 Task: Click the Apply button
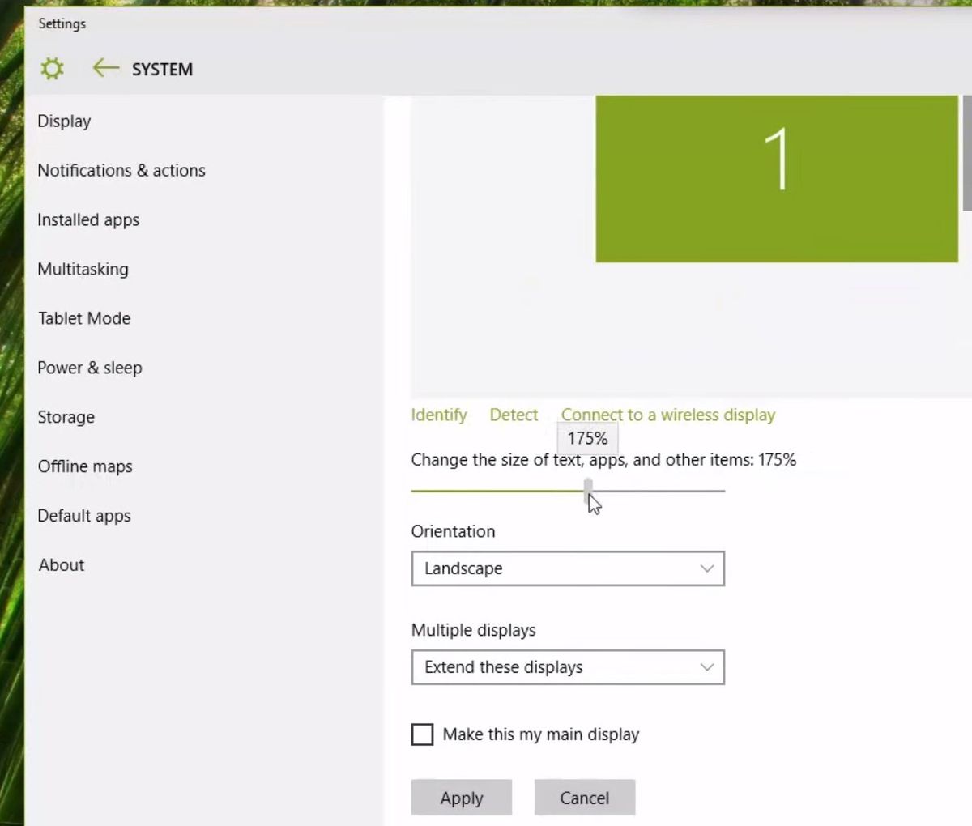(x=461, y=798)
